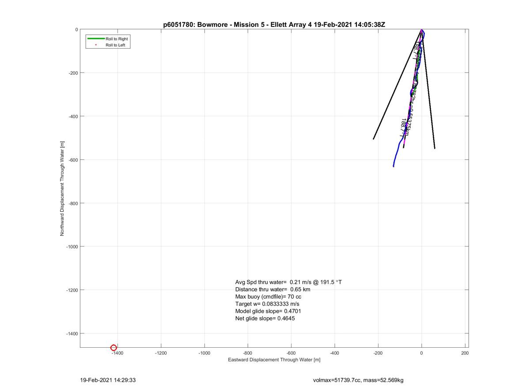Click the -1000 tick label on the northward axis

pyautogui.click(x=72, y=247)
